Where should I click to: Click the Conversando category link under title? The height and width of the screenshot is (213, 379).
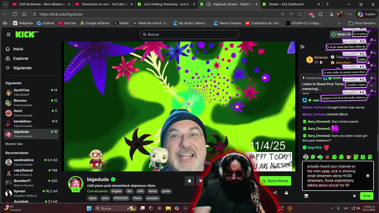[97, 191]
